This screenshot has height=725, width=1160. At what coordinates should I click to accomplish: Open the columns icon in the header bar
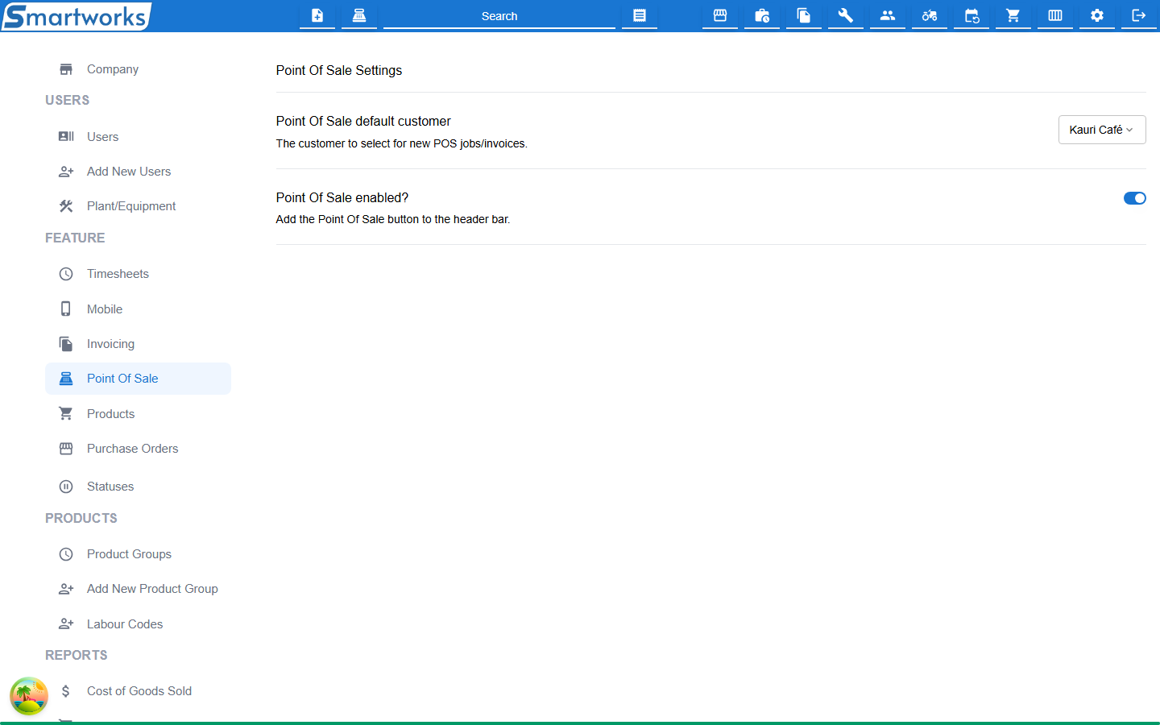point(1055,15)
